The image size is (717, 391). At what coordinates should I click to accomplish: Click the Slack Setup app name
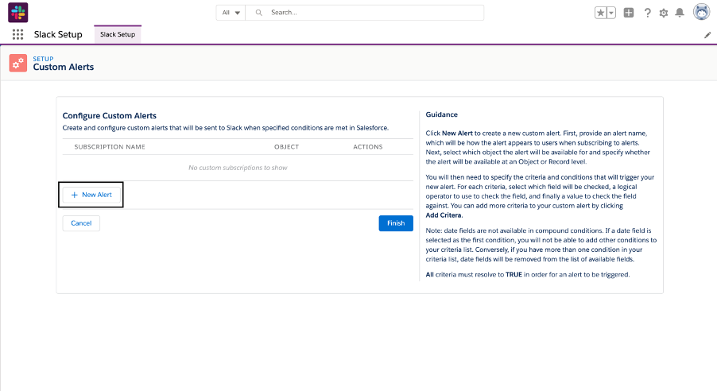click(58, 34)
